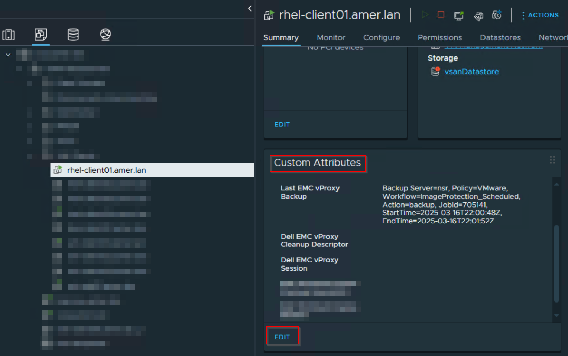Open the ACTIONS menu
Viewport: 568px width, 356px height.
[x=541, y=15]
